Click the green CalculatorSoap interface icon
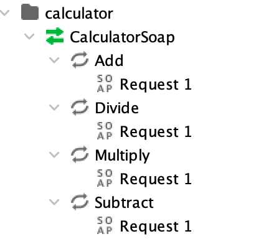This screenshot has height=239, width=279. click(55, 36)
